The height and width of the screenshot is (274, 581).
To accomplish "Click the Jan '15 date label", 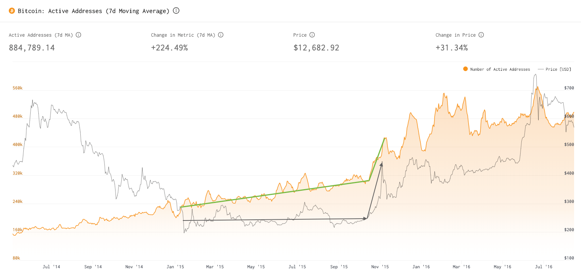I will coord(176,267).
